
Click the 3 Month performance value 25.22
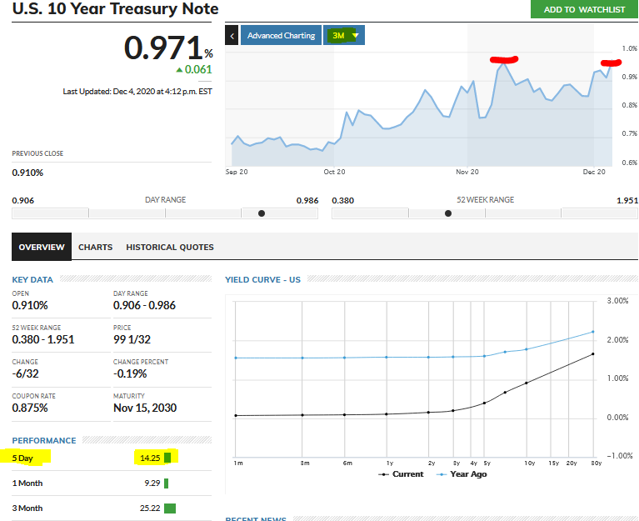tap(150, 508)
